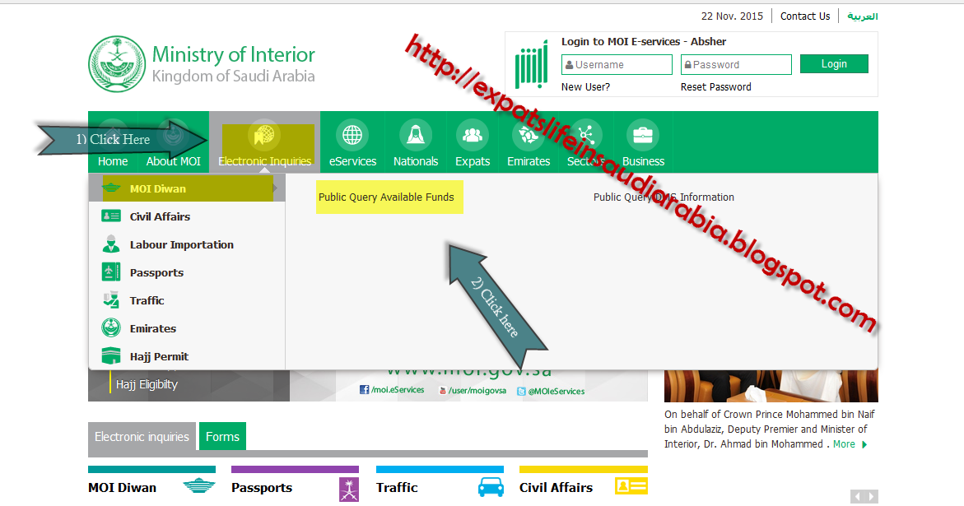Open the About MOI menu item

point(174,161)
